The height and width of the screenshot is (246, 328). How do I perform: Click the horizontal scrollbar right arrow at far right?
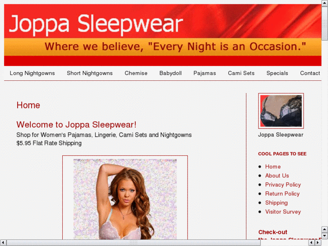pyautogui.click(x=318, y=243)
